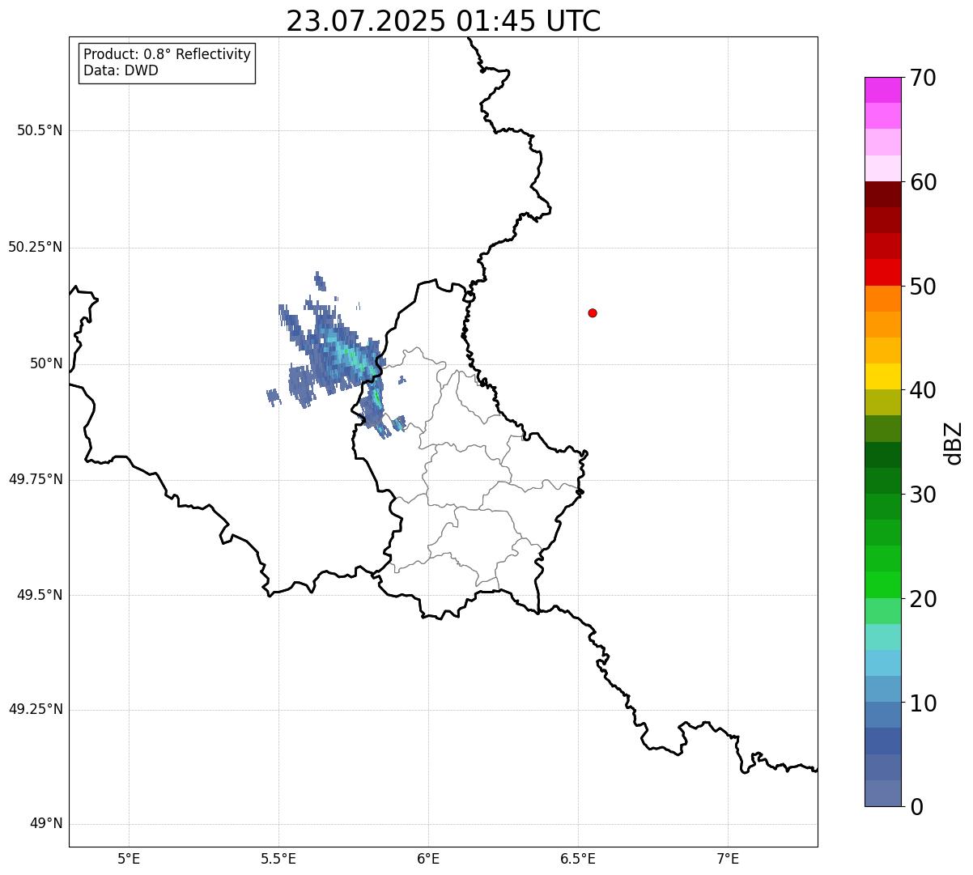973x875 pixels.
Task: Click the 6.5°E longitude tick label
Action: (578, 858)
